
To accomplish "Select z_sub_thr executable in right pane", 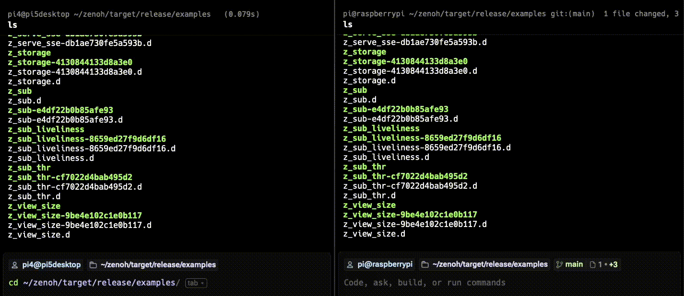I will pos(365,167).
